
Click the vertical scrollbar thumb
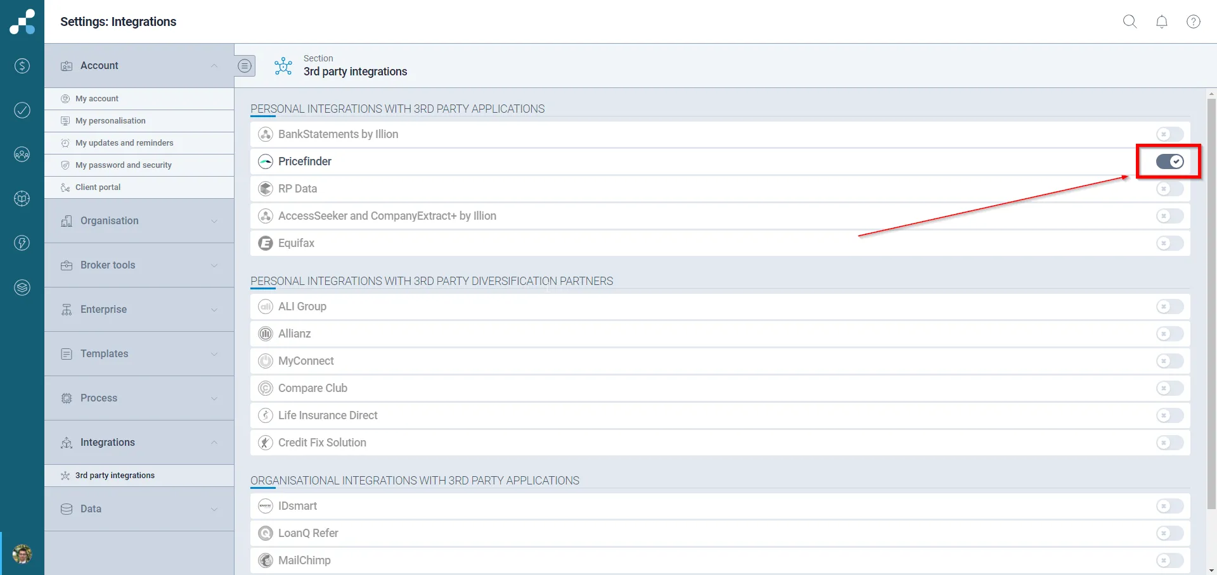coord(1211,304)
